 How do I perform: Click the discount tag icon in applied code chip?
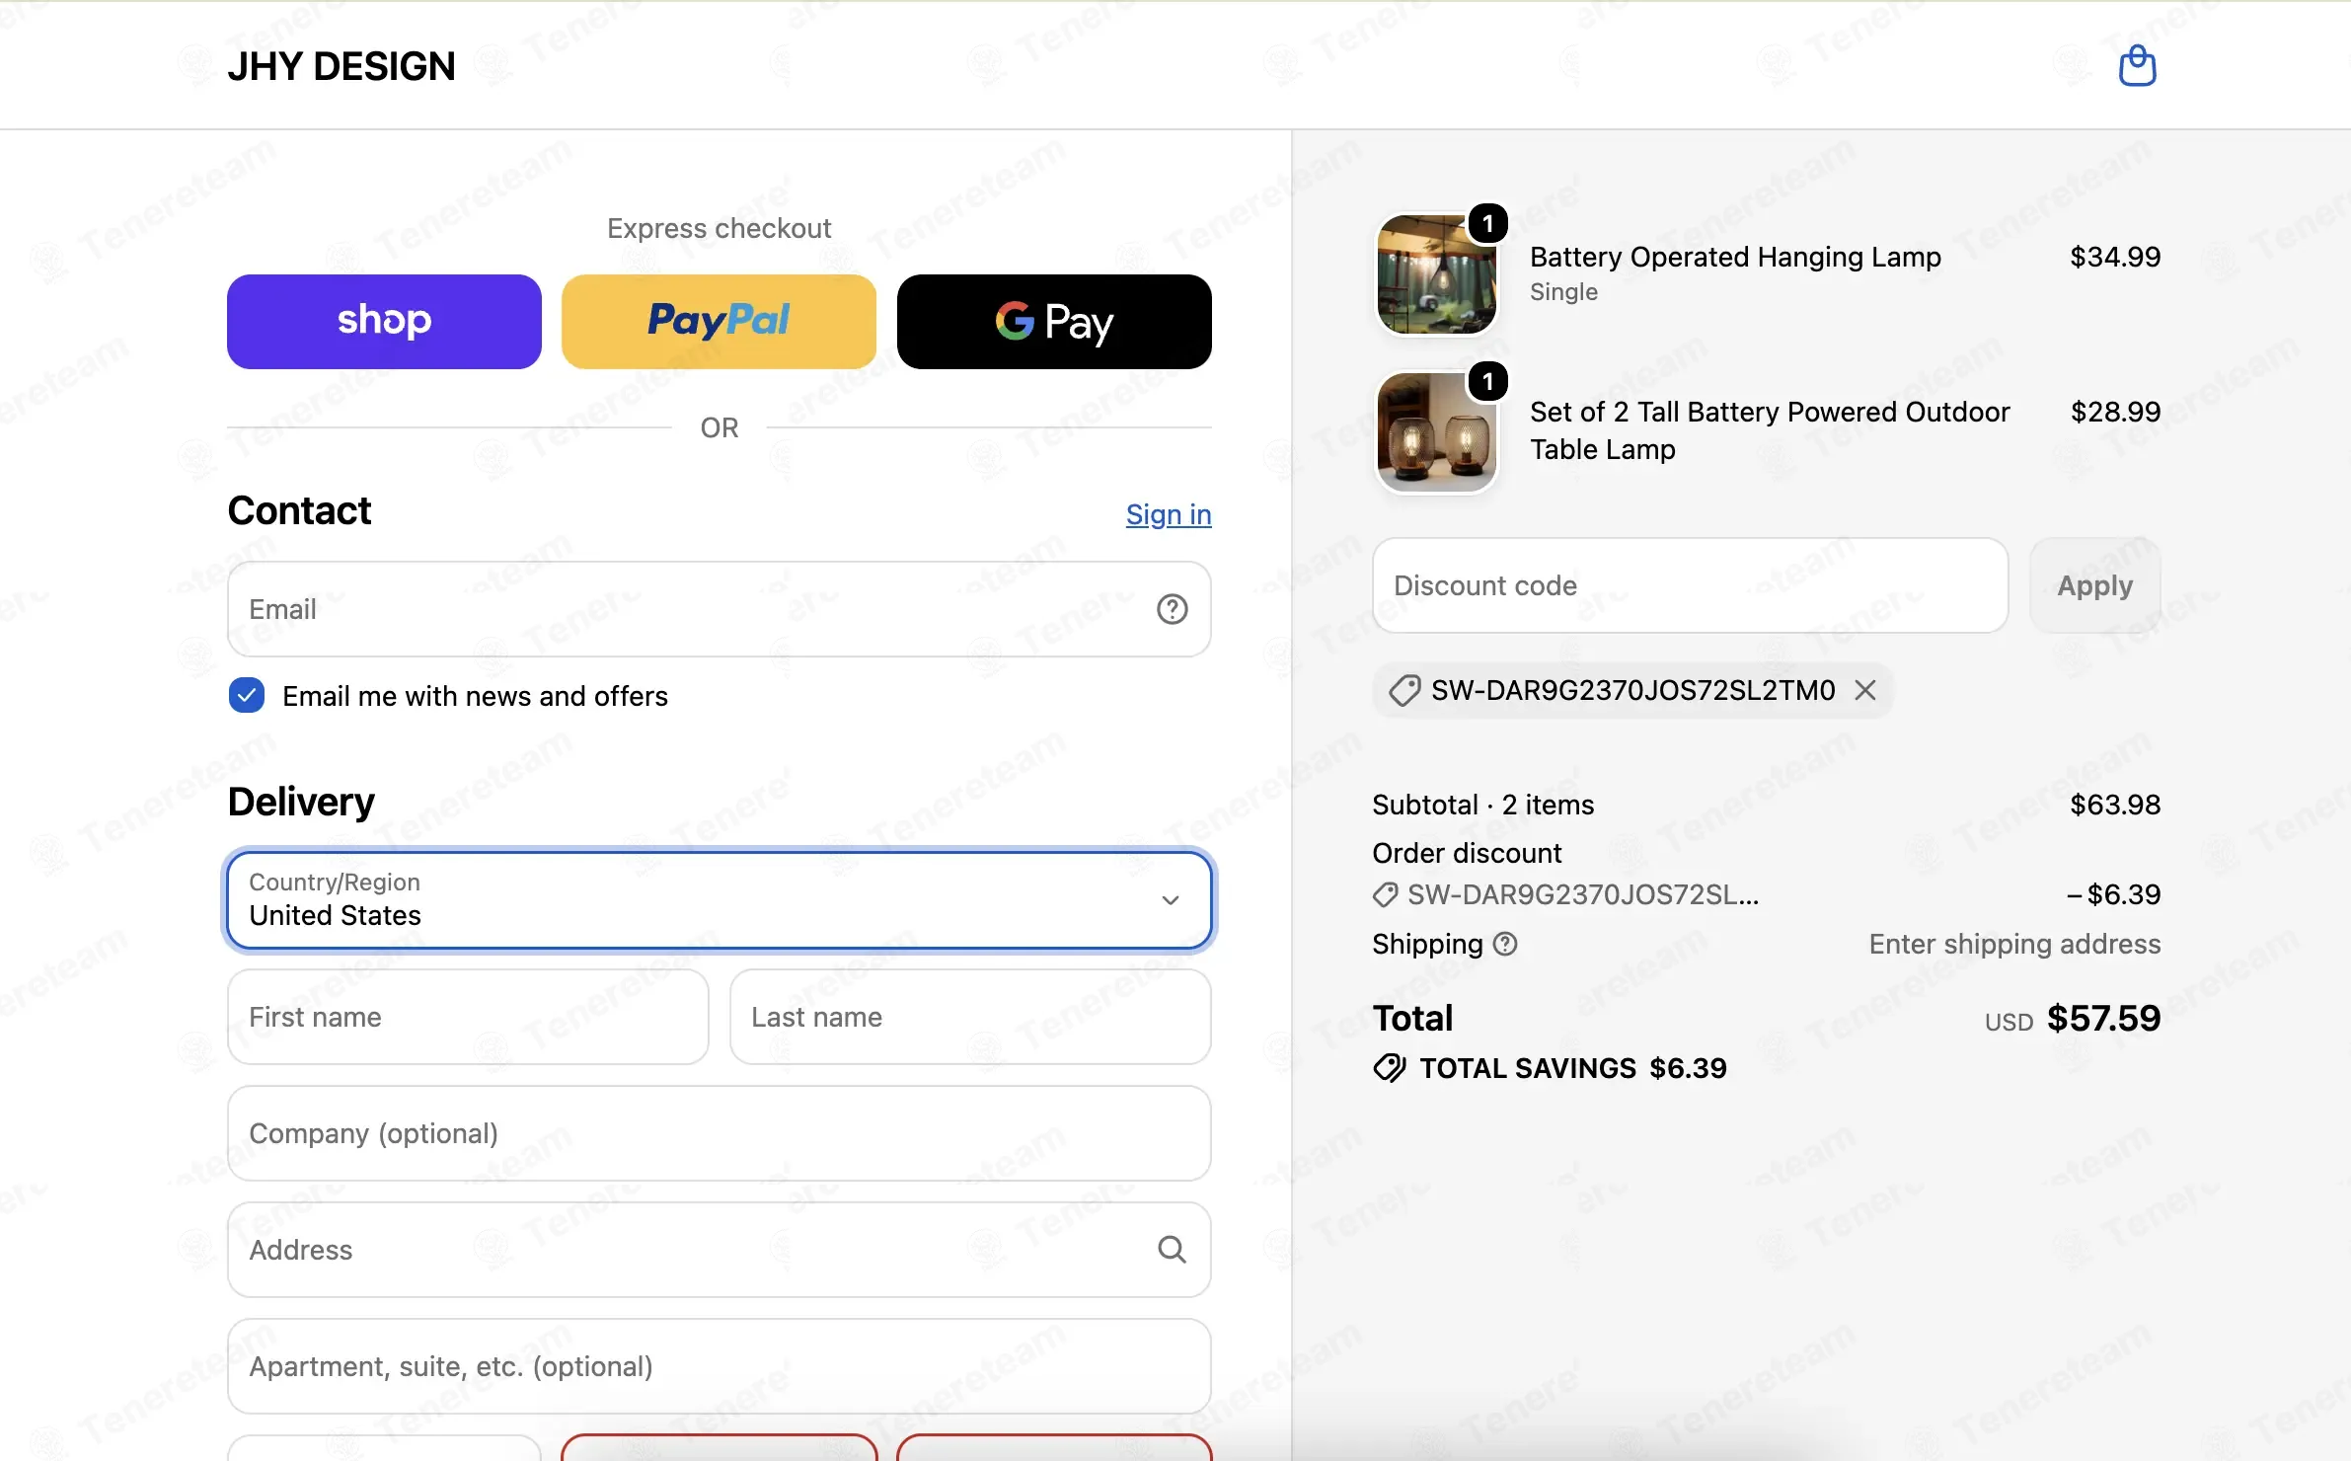(x=1404, y=690)
